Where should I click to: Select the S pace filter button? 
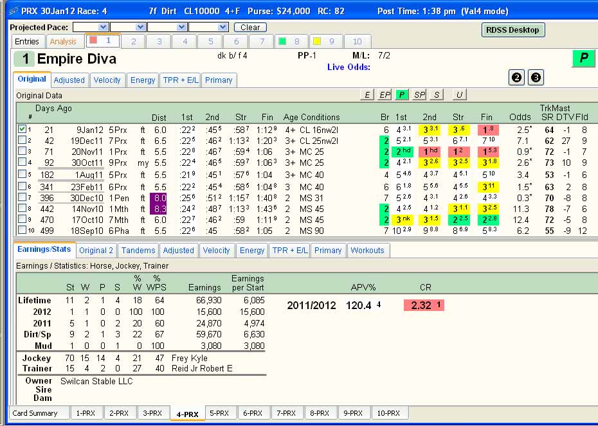point(437,95)
